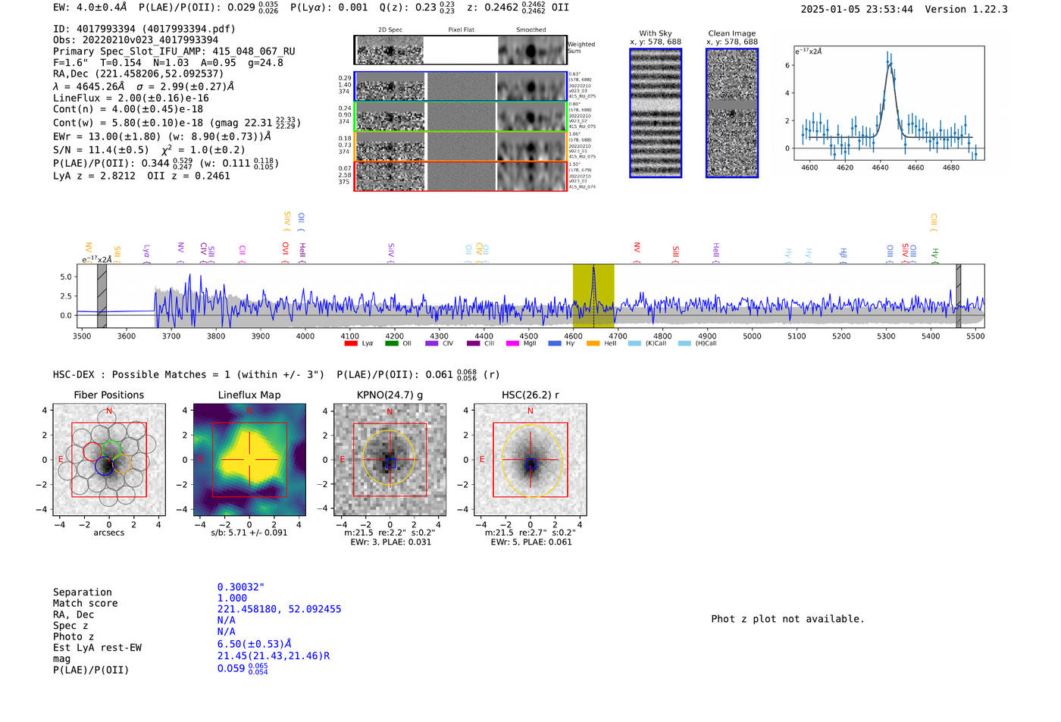
Task: Click the Est LyA rest-EW 6.50(±0.53)Å value
Action: pyautogui.click(x=255, y=644)
